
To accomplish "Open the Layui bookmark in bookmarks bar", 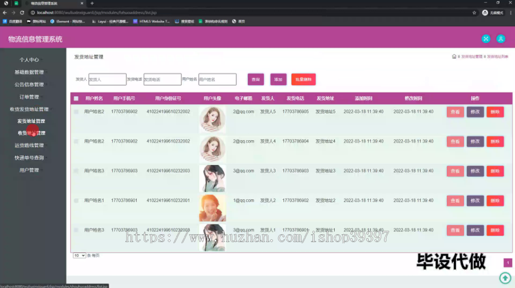I will click(x=110, y=21).
